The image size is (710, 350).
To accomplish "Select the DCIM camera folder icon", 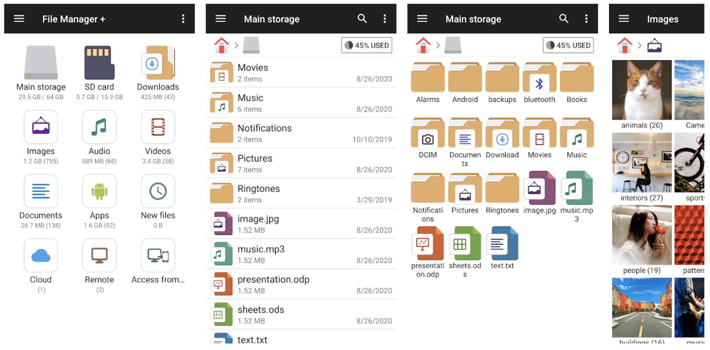I will [427, 134].
